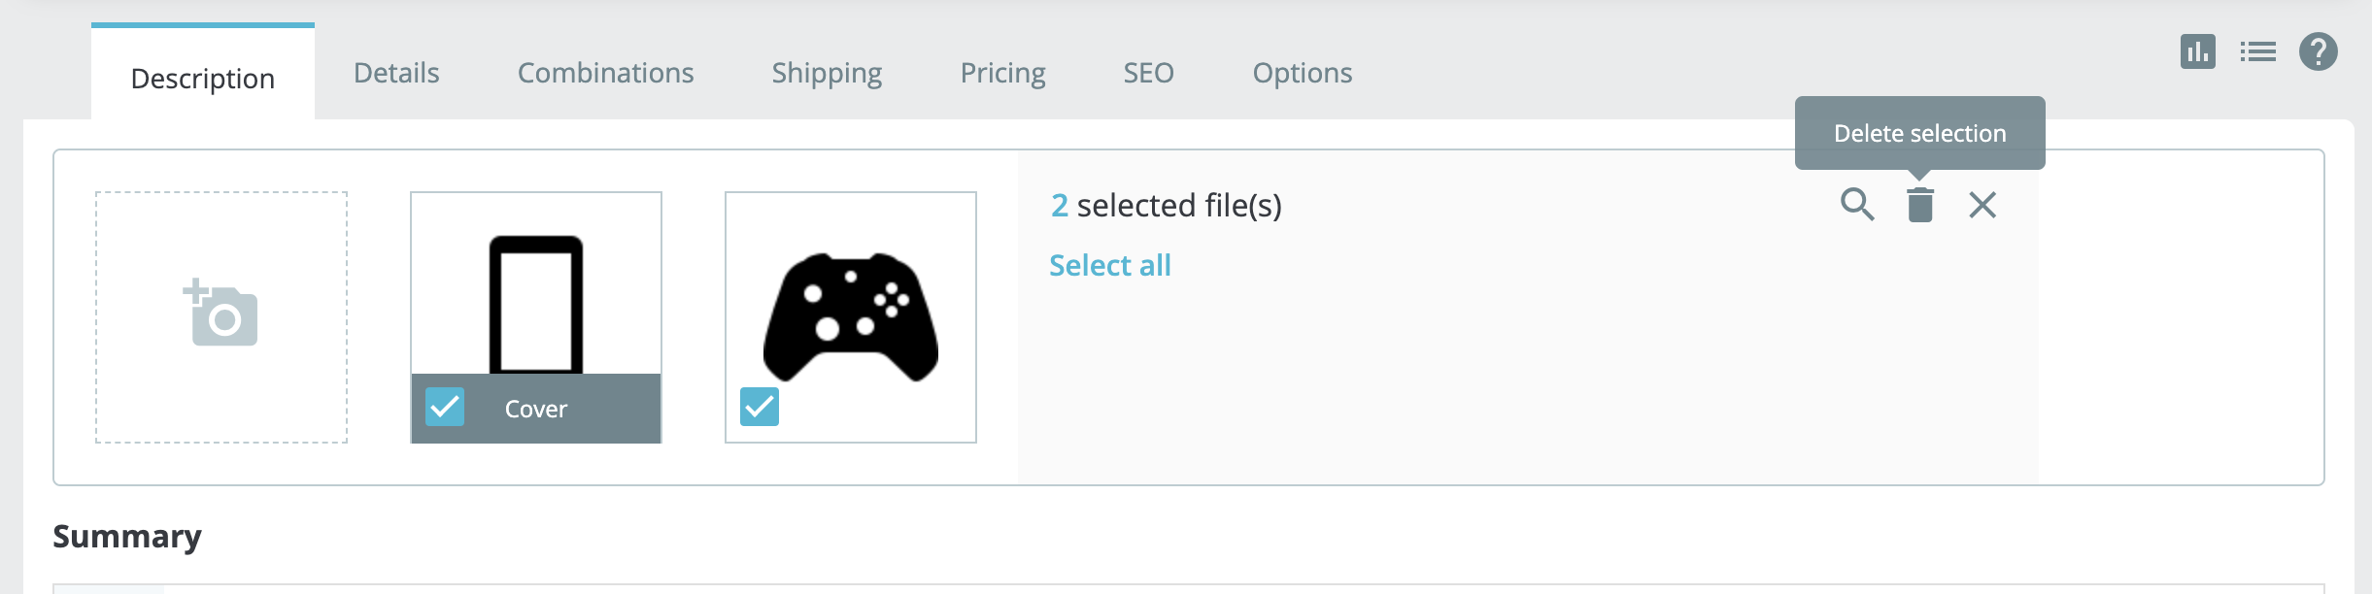Viewport: 2372px width, 594px height.
Task: Click the trash icon to delete selection
Action: click(x=1919, y=205)
